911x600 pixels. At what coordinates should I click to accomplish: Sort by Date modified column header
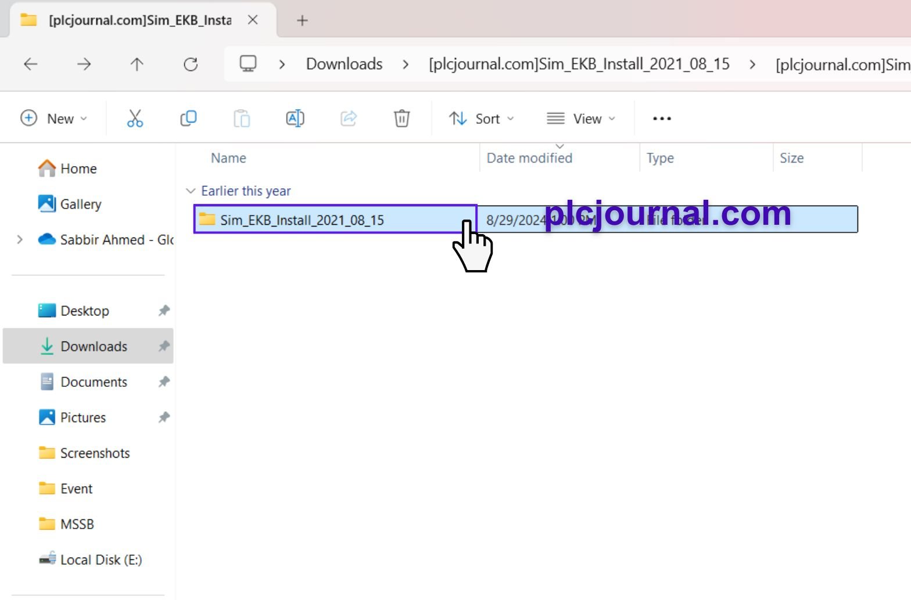(x=529, y=158)
